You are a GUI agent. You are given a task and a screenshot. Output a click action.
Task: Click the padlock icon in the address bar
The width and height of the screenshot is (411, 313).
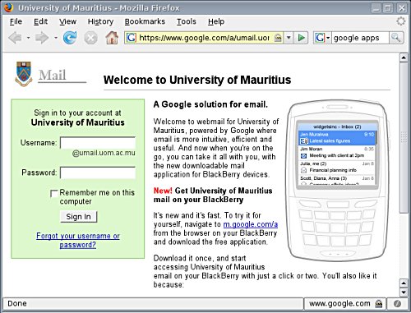pos(278,38)
